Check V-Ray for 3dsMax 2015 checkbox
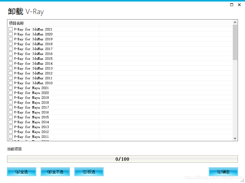 11,59
